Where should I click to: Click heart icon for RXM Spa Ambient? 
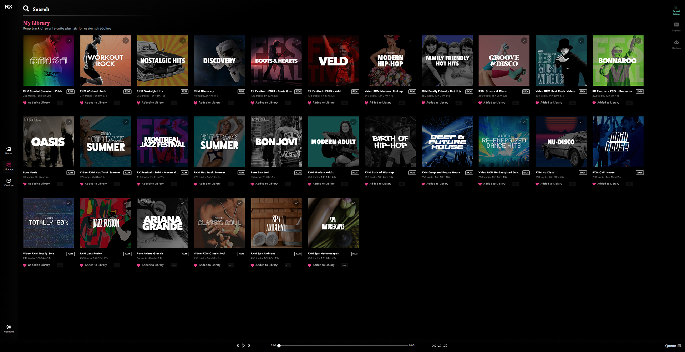click(x=252, y=265)
